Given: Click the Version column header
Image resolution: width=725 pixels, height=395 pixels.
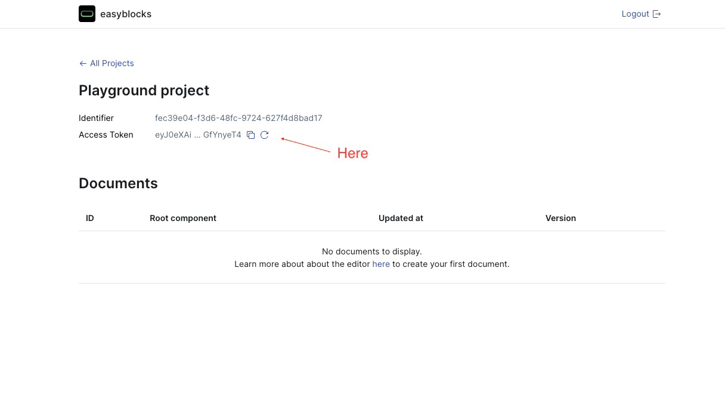Looking at the screenshot, I should [560, 219].
